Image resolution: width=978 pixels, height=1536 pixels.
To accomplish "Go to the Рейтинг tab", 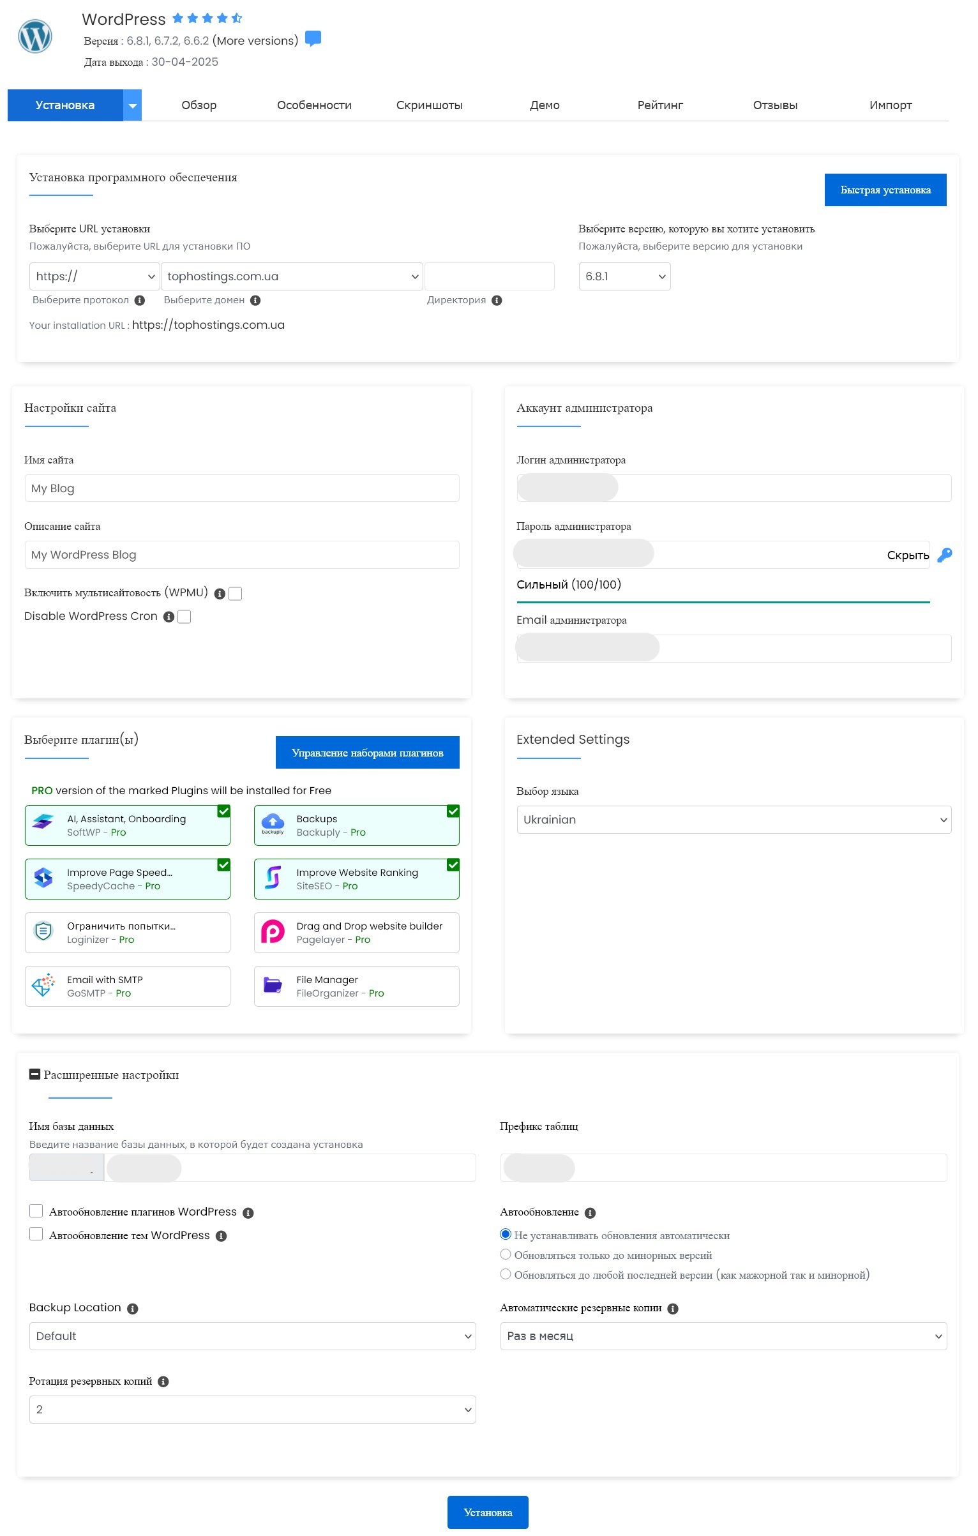I will tap(660, 105).
